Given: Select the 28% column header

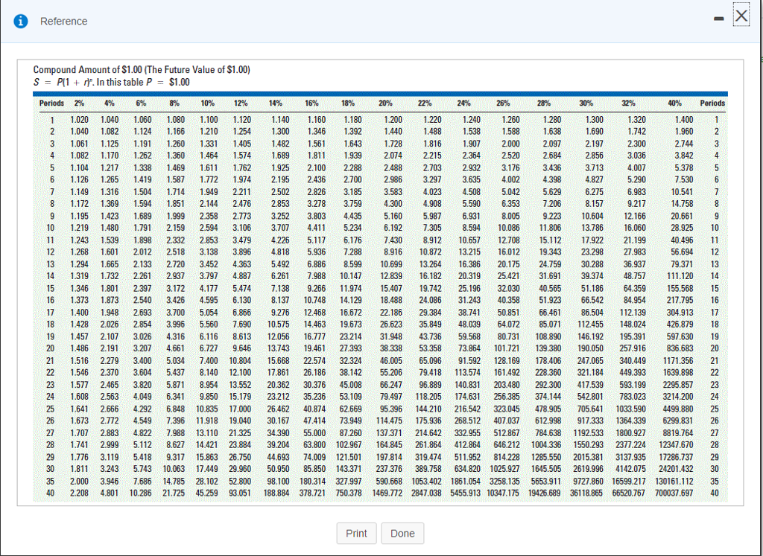Looking at the screenshot, I should click(x=543, y=103).
